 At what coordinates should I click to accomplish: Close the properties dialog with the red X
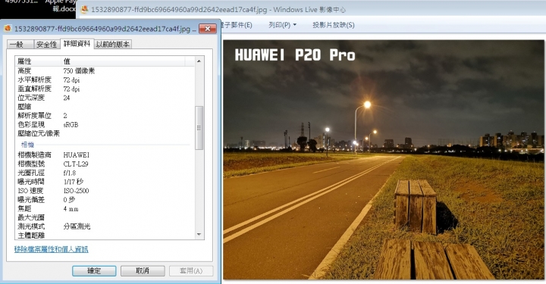coord(208,29)
